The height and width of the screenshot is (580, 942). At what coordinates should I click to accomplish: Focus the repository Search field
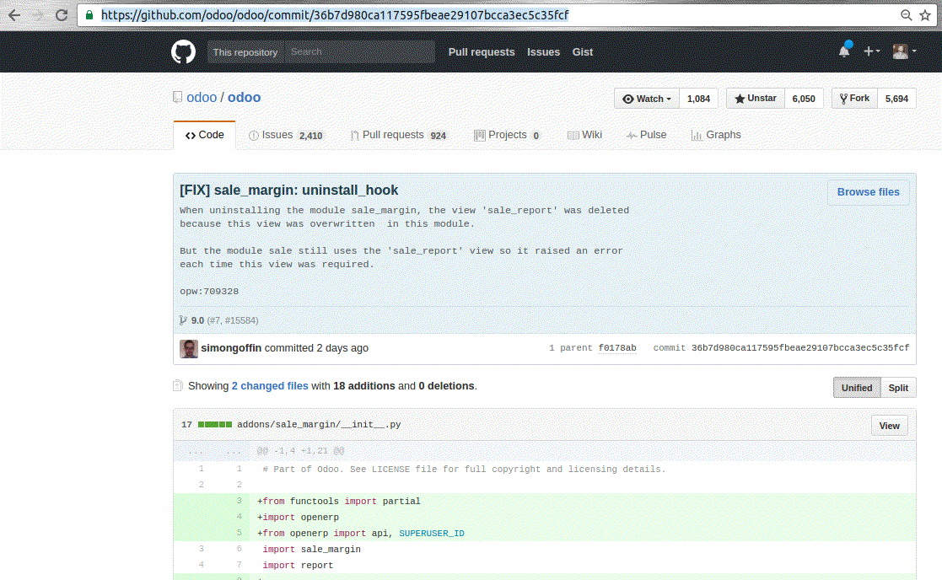pyautogui.click(x=359, y=51)
